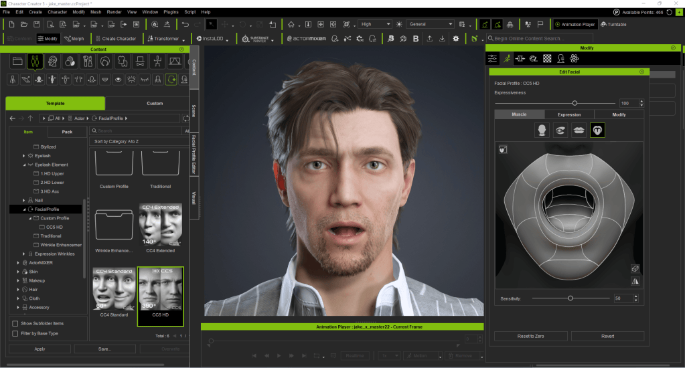Screen dimensions: 685x368
Task: Click the Revert button
Action: tap(608, 336)
